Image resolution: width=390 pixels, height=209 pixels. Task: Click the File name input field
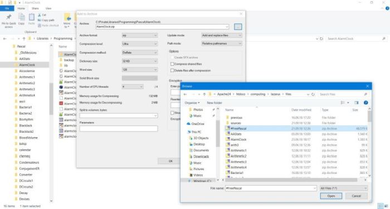click(x=271, y=188)
